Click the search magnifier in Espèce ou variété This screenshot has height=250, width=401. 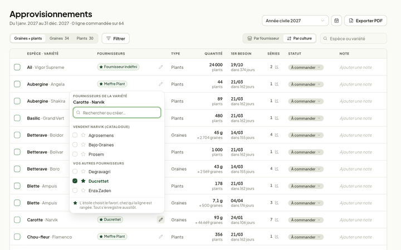pos(325,38)
